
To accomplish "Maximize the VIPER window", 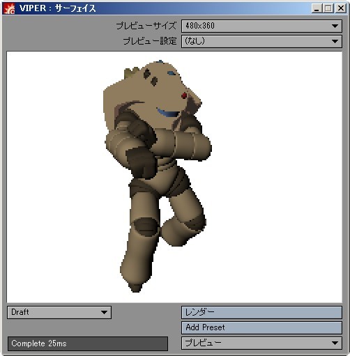I will coord(328,8).
